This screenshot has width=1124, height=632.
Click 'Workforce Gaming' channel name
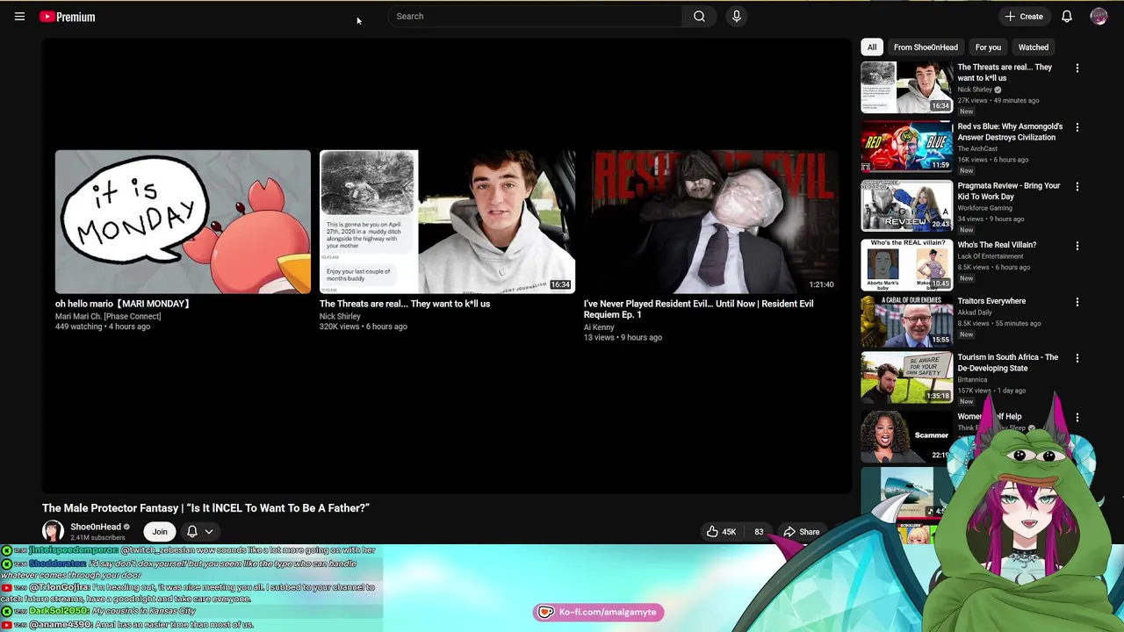pos(984,208)
